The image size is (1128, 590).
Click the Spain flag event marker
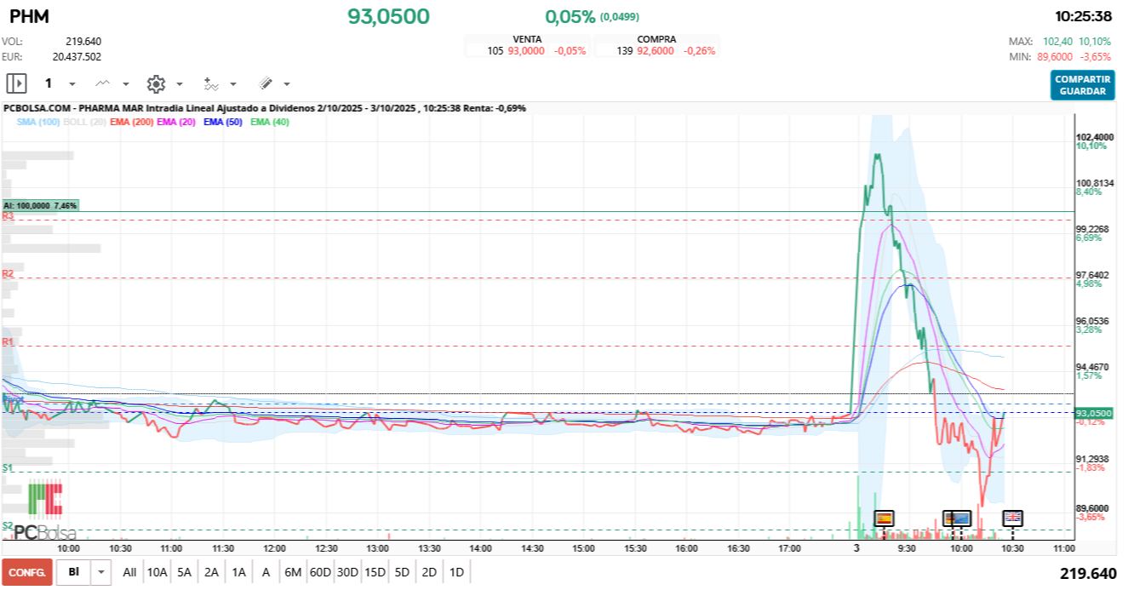click(x=885, y=518)
